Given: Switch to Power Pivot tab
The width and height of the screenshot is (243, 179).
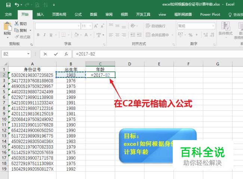Looking at the screenshot, I should [x=210, y=15].
